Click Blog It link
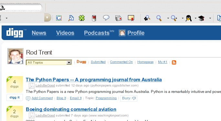 coord(61,98)
